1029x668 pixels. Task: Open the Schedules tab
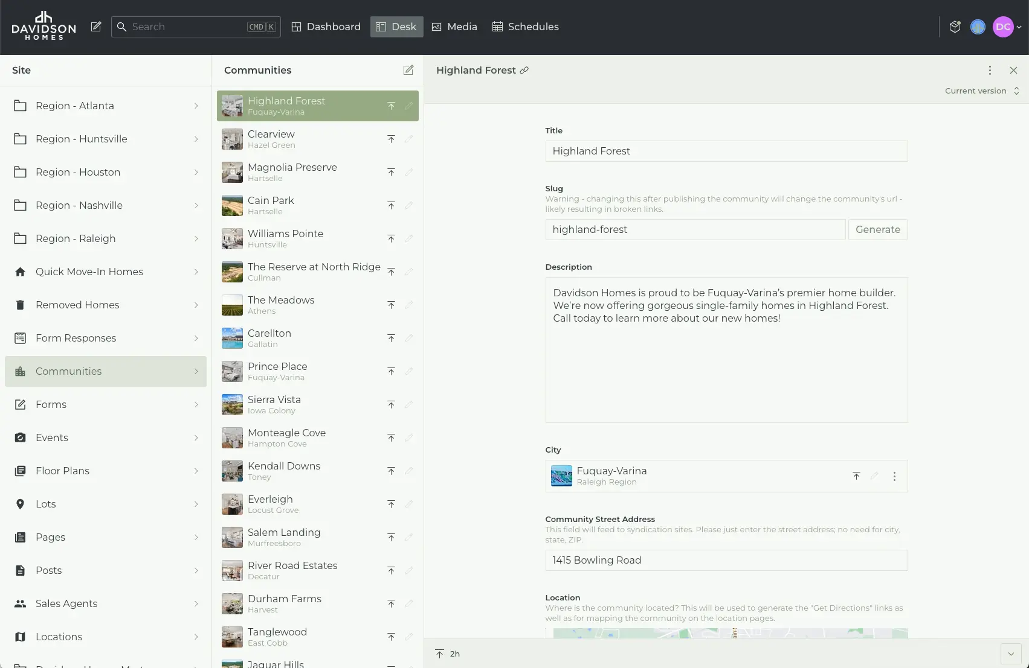coord(525,27)
